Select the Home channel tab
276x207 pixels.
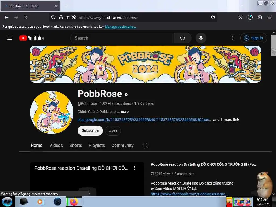(36, 145)
